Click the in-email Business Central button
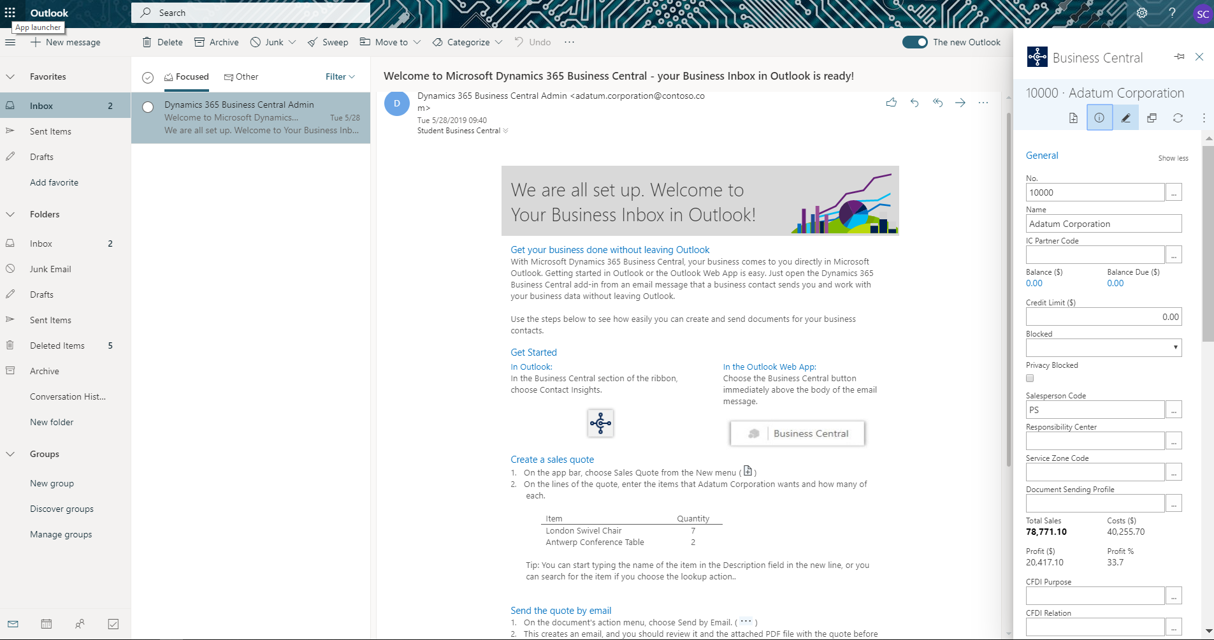This screenshot has height=640, width=1214. (x=797, y=433)
